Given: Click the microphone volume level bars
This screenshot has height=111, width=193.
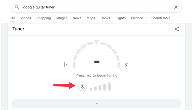Looking at the screenshot, I should click(x=100, y=87).
